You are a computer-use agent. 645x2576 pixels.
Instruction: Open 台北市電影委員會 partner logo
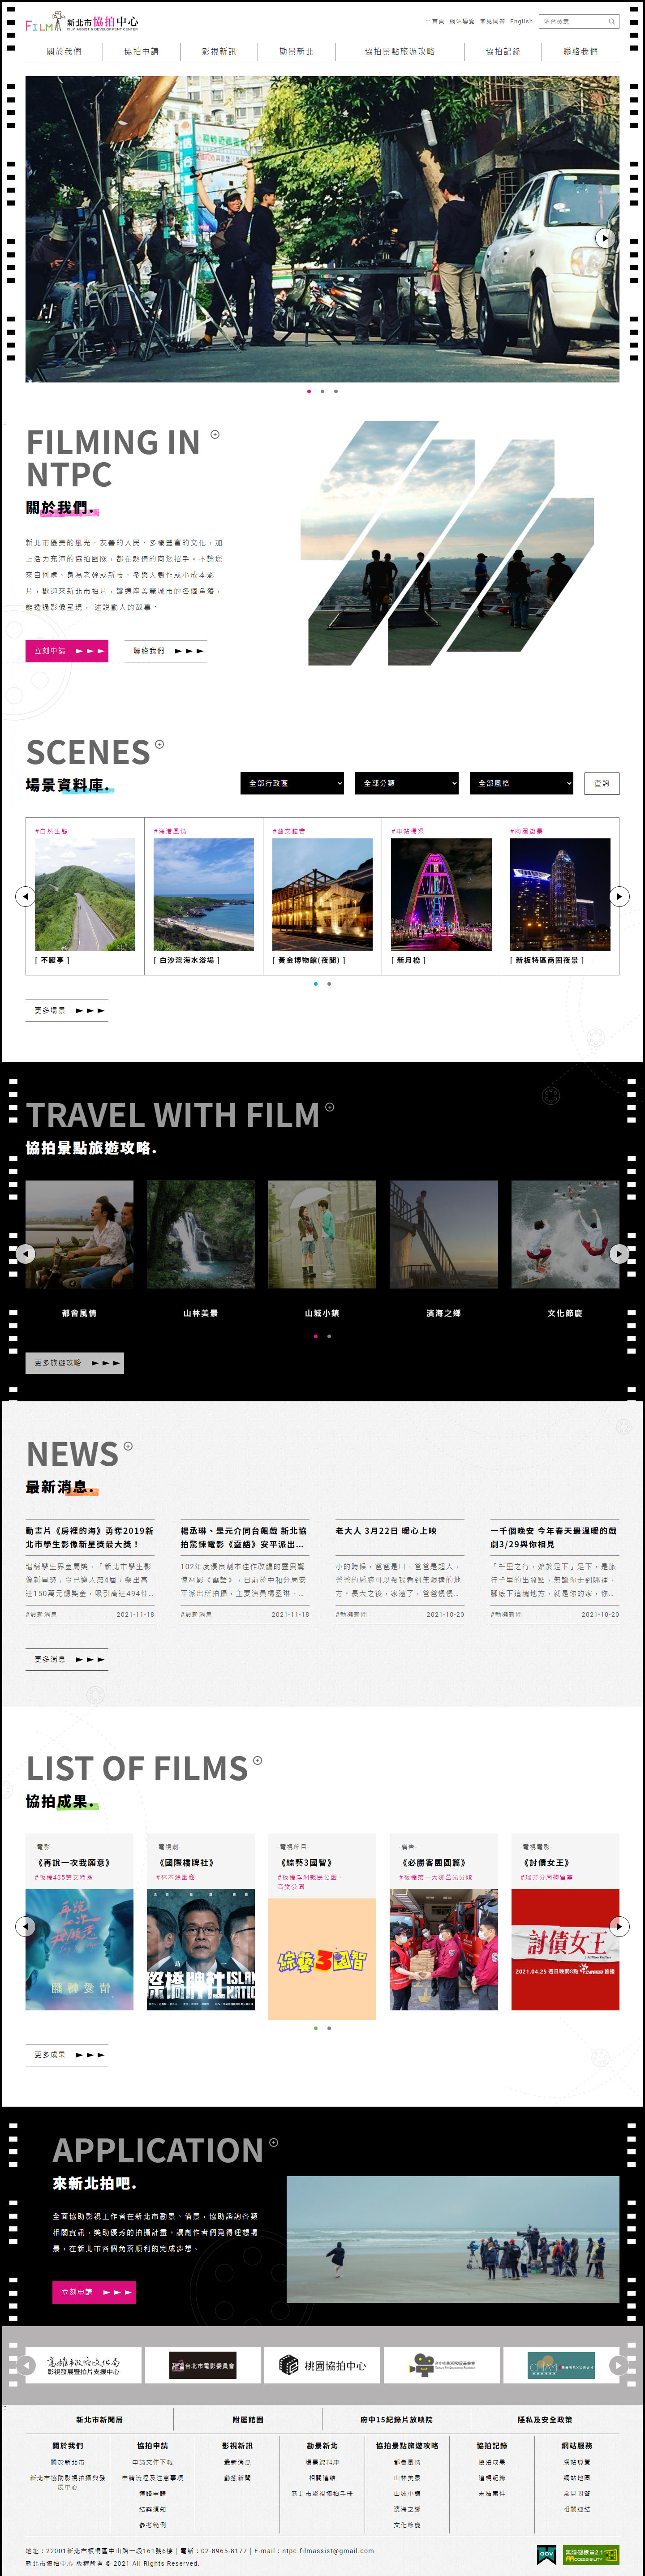[x=203, y=2365]
